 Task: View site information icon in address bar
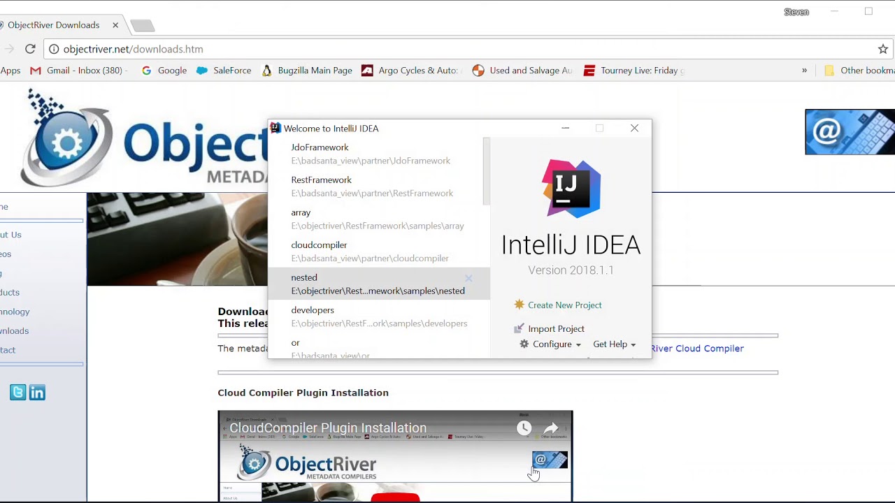point(54,49)
